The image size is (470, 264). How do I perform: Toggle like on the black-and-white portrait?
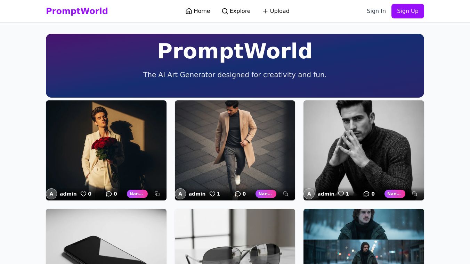[343, 194]
